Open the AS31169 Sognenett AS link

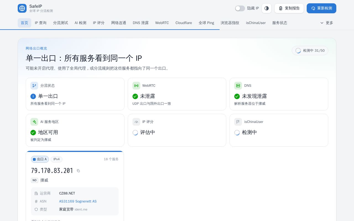[78, 201]
